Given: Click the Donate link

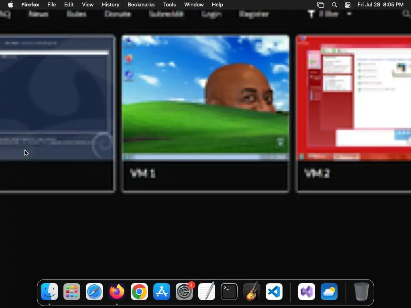Looking at the screenshot, I should pyautogui.click(x=118, y=14).
